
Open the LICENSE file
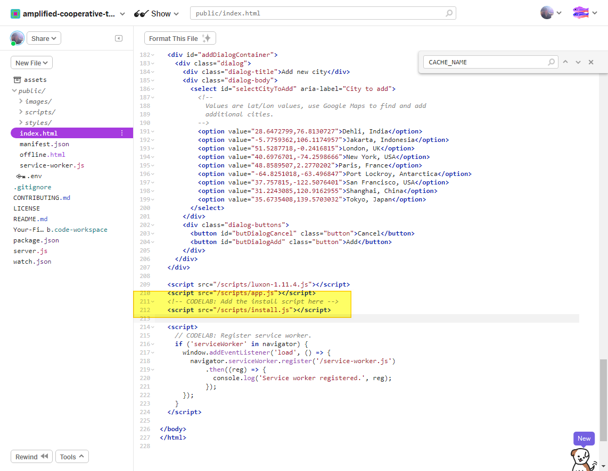pyautogui.click(x=27, y=208)
